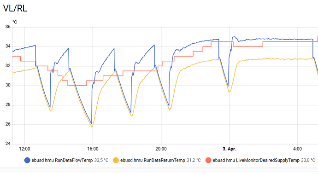The width and height of the screenshot is (318, 174).
Task: Click the 12:00 time axis label
Action: pos(24,149)
